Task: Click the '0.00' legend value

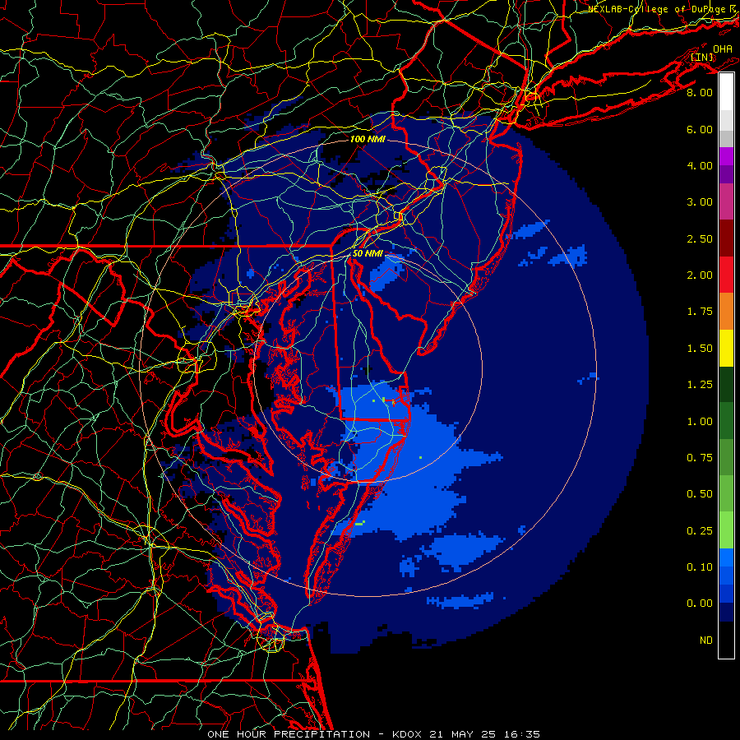Action: 700,604
